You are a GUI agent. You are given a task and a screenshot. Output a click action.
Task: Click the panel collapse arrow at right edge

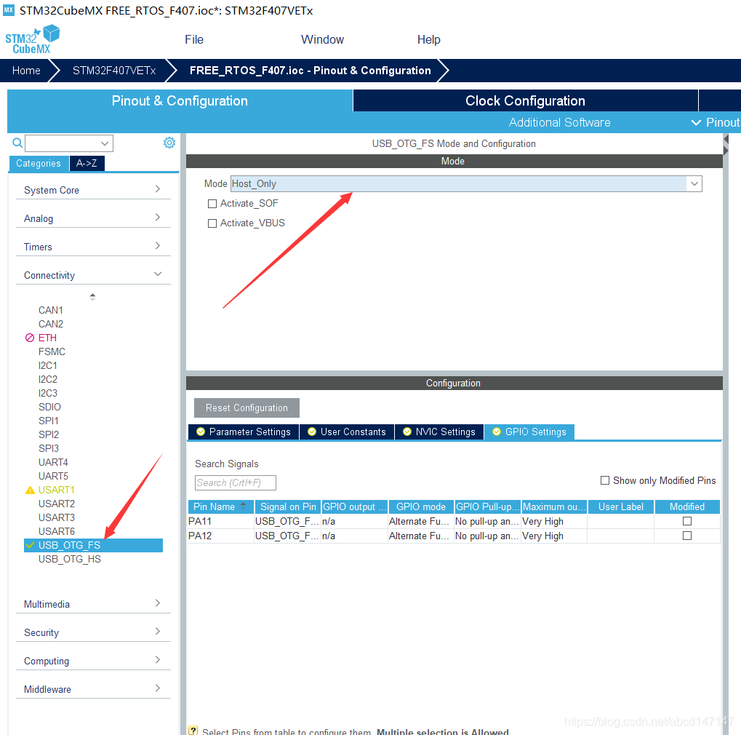(x=726, y=139)
